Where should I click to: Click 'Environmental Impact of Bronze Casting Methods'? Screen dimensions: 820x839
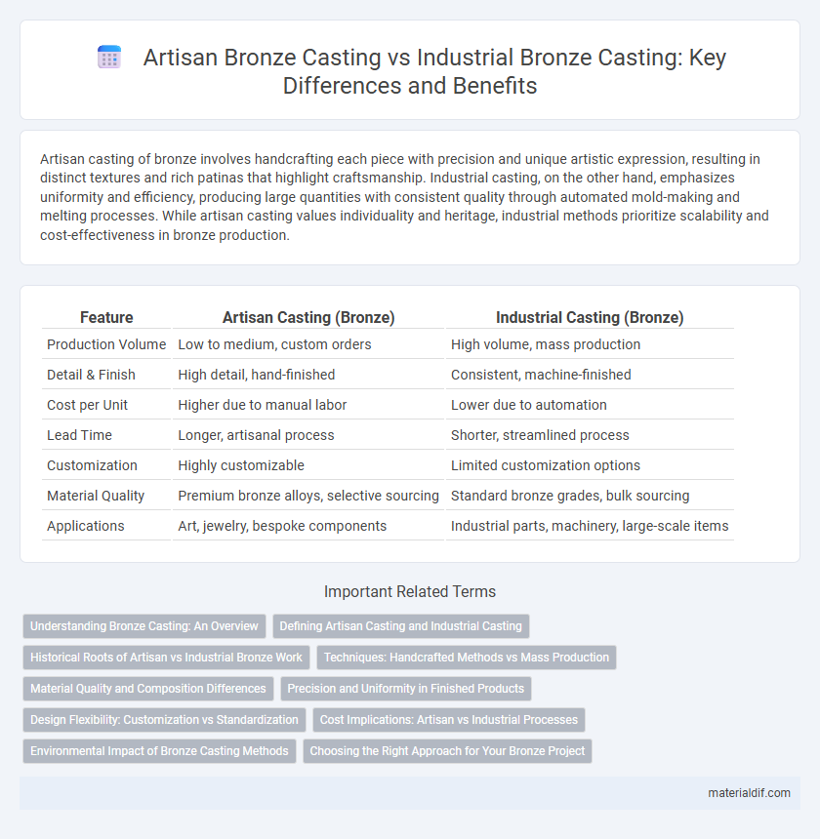tap(159, 751)
